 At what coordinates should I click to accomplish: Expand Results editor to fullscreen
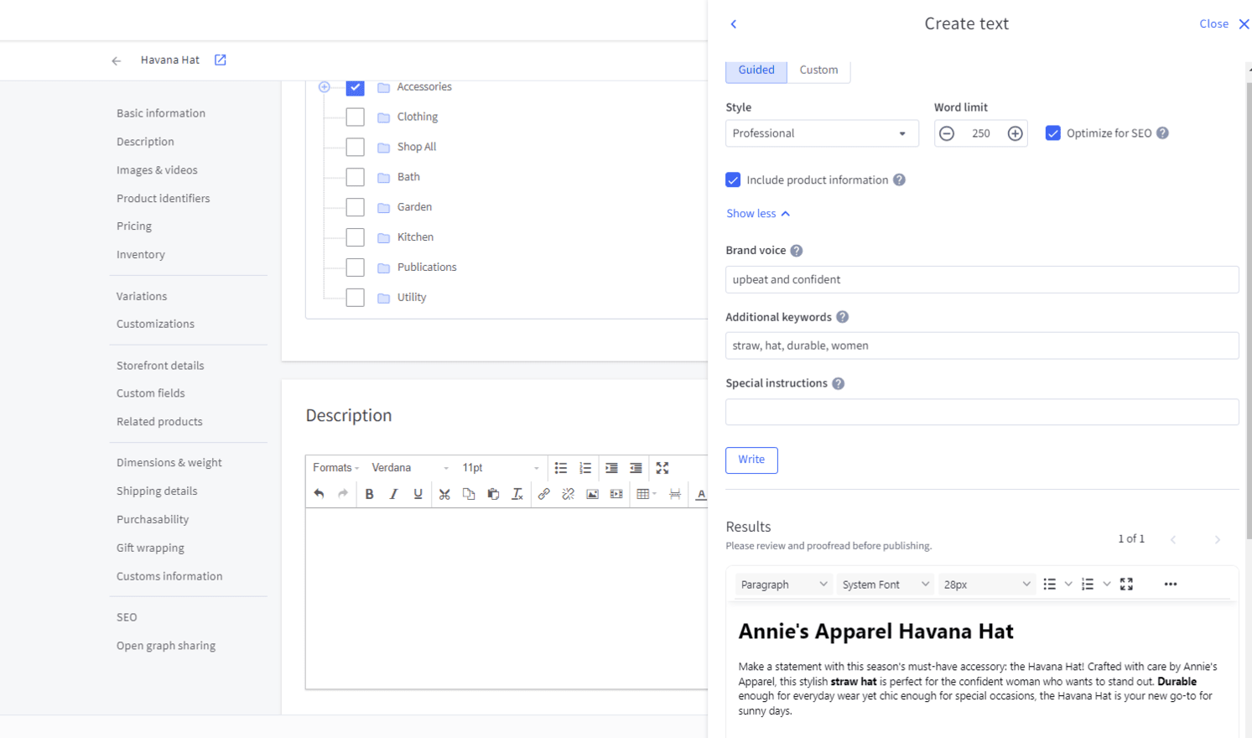tap(1127, 585)
